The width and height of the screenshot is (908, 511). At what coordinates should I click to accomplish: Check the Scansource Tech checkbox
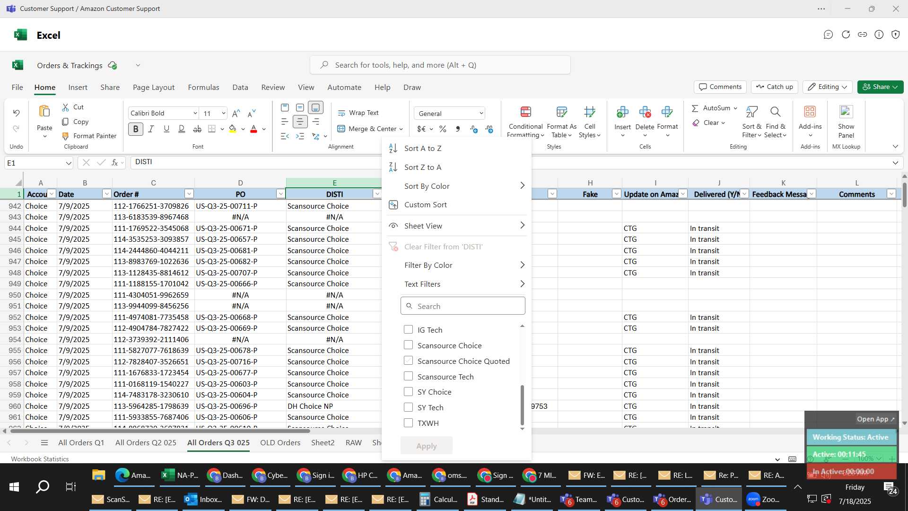pos(408,377)
